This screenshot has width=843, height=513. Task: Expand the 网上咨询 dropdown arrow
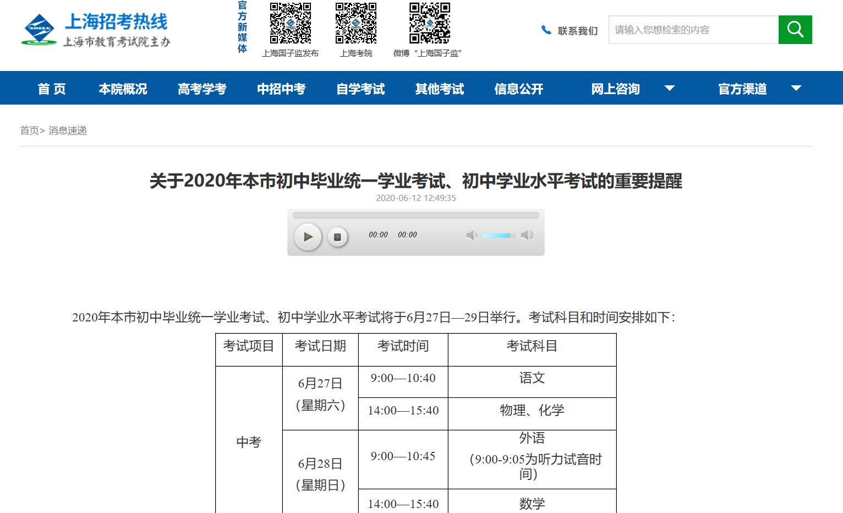[670, 88]
